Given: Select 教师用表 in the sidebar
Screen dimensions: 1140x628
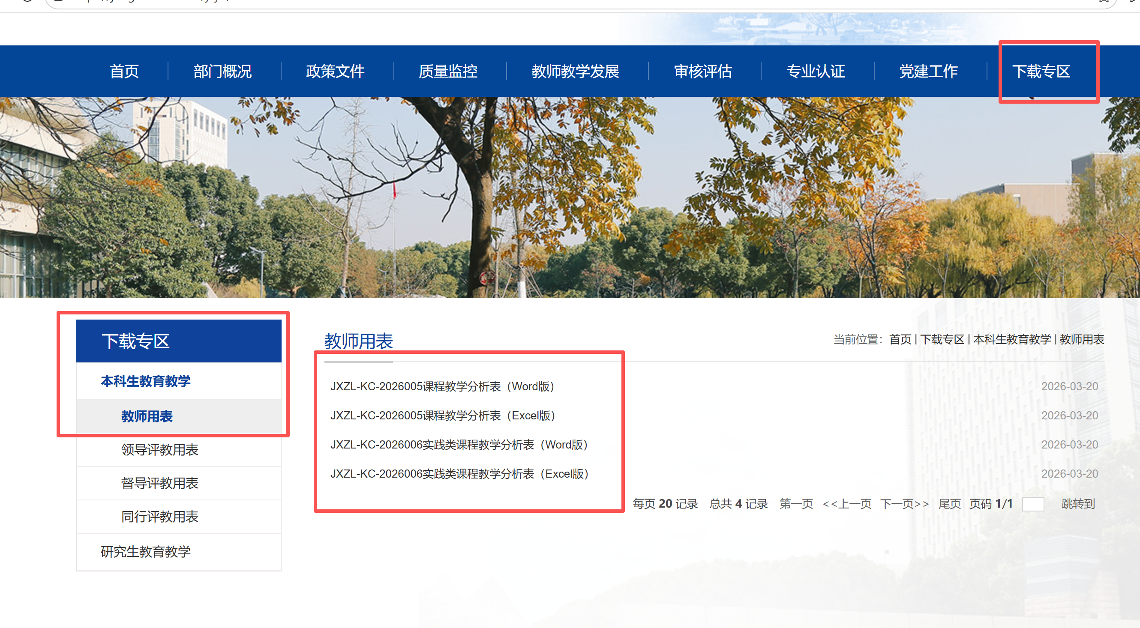Looking at the screenshot, I should (x=147, y=416).
